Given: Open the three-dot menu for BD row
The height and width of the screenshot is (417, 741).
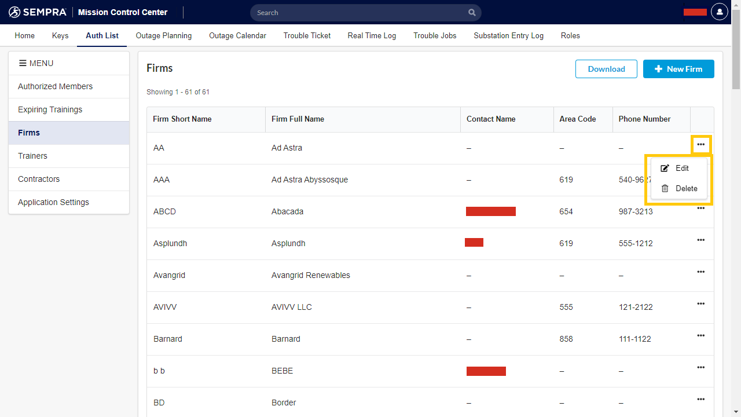Looking at the screenshot, I should pos(700,399).
